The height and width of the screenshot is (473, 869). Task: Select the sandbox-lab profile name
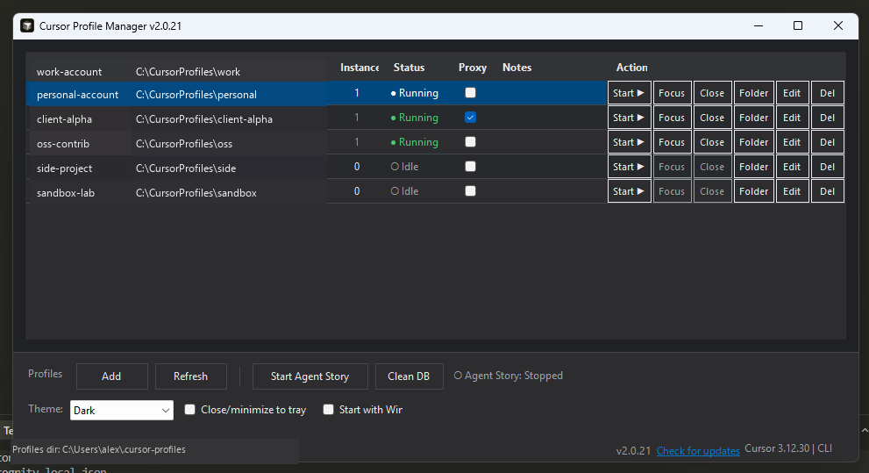tap(66, 193)
